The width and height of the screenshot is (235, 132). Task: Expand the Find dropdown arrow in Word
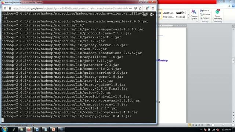tap(209, 11)
